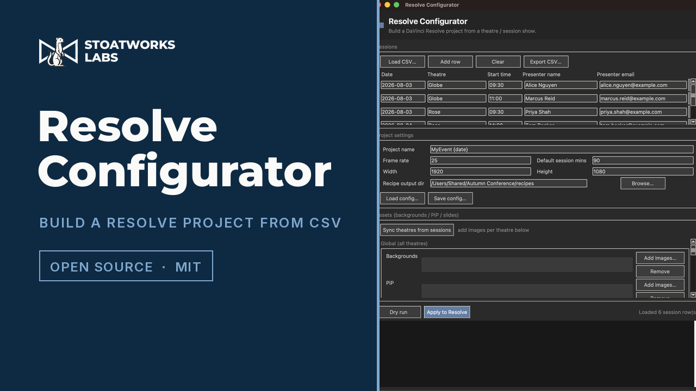Click the Rose theatre field for Priya Shah
Screen dimensions: 696x391
tap(456, 112)
